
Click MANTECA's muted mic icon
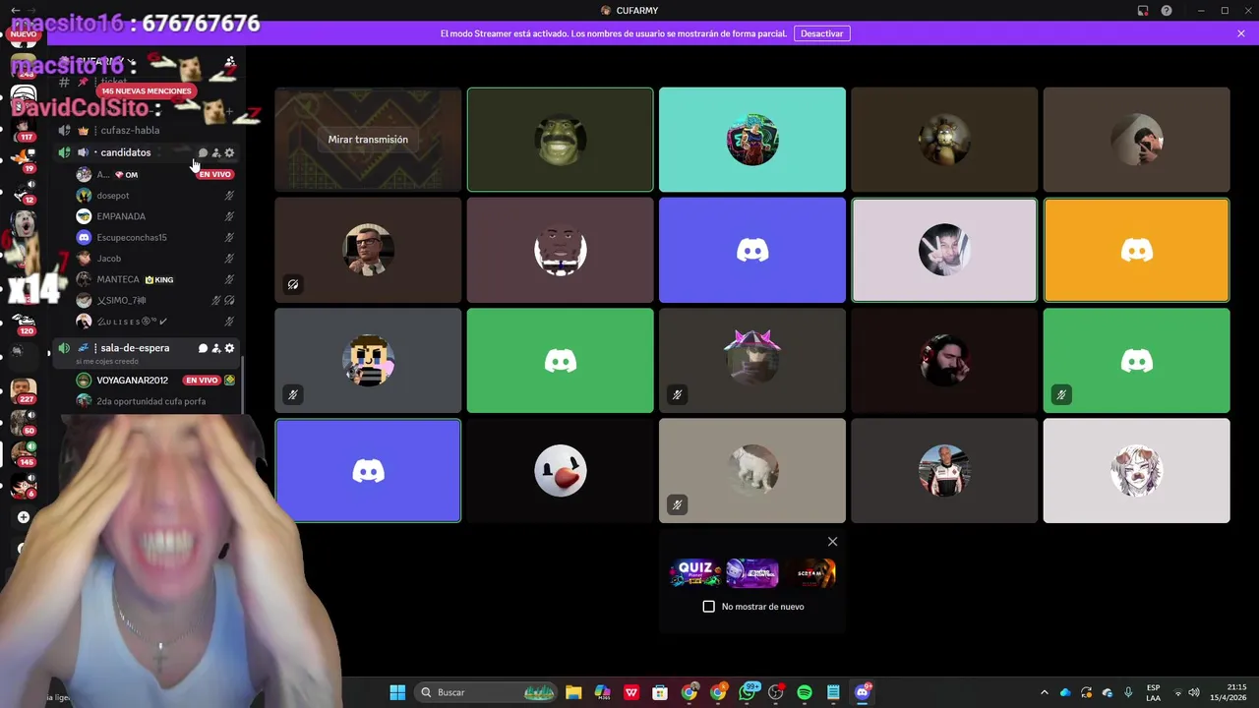coord(229,279)
